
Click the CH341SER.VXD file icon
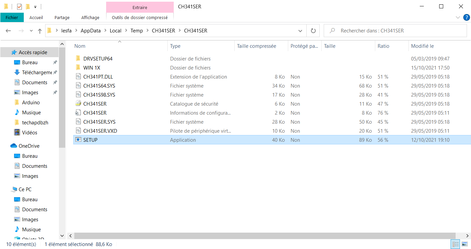[78, 131]
